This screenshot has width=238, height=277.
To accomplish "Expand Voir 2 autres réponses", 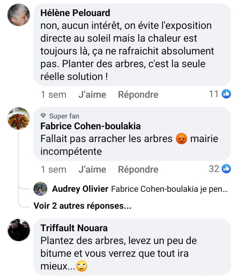I will point(82,206).
